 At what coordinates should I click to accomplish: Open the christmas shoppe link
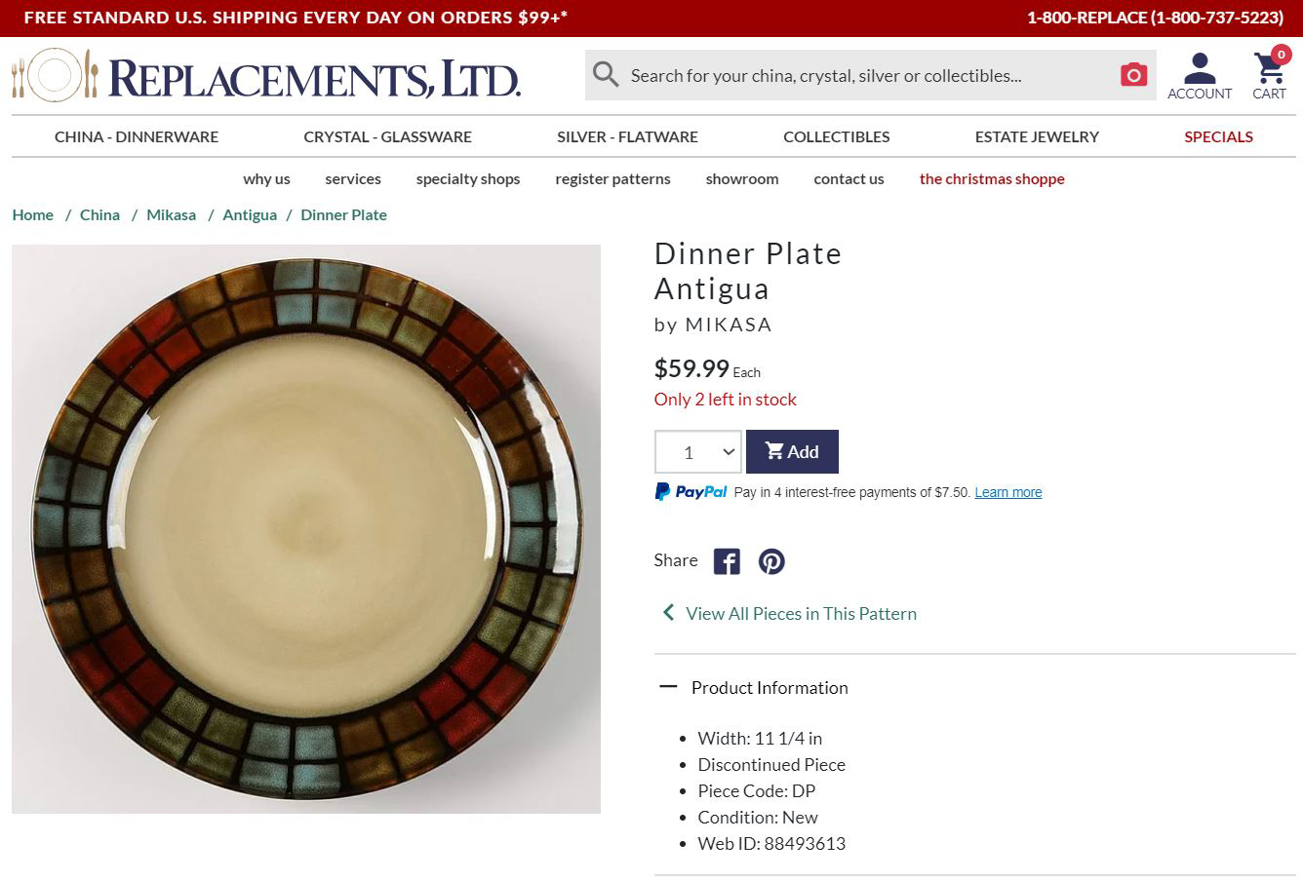[x=992, y=178]
